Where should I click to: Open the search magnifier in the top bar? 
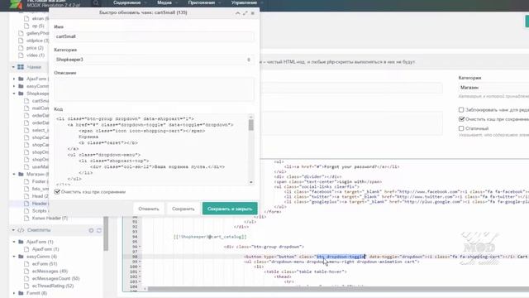click(x=96, y=3)
